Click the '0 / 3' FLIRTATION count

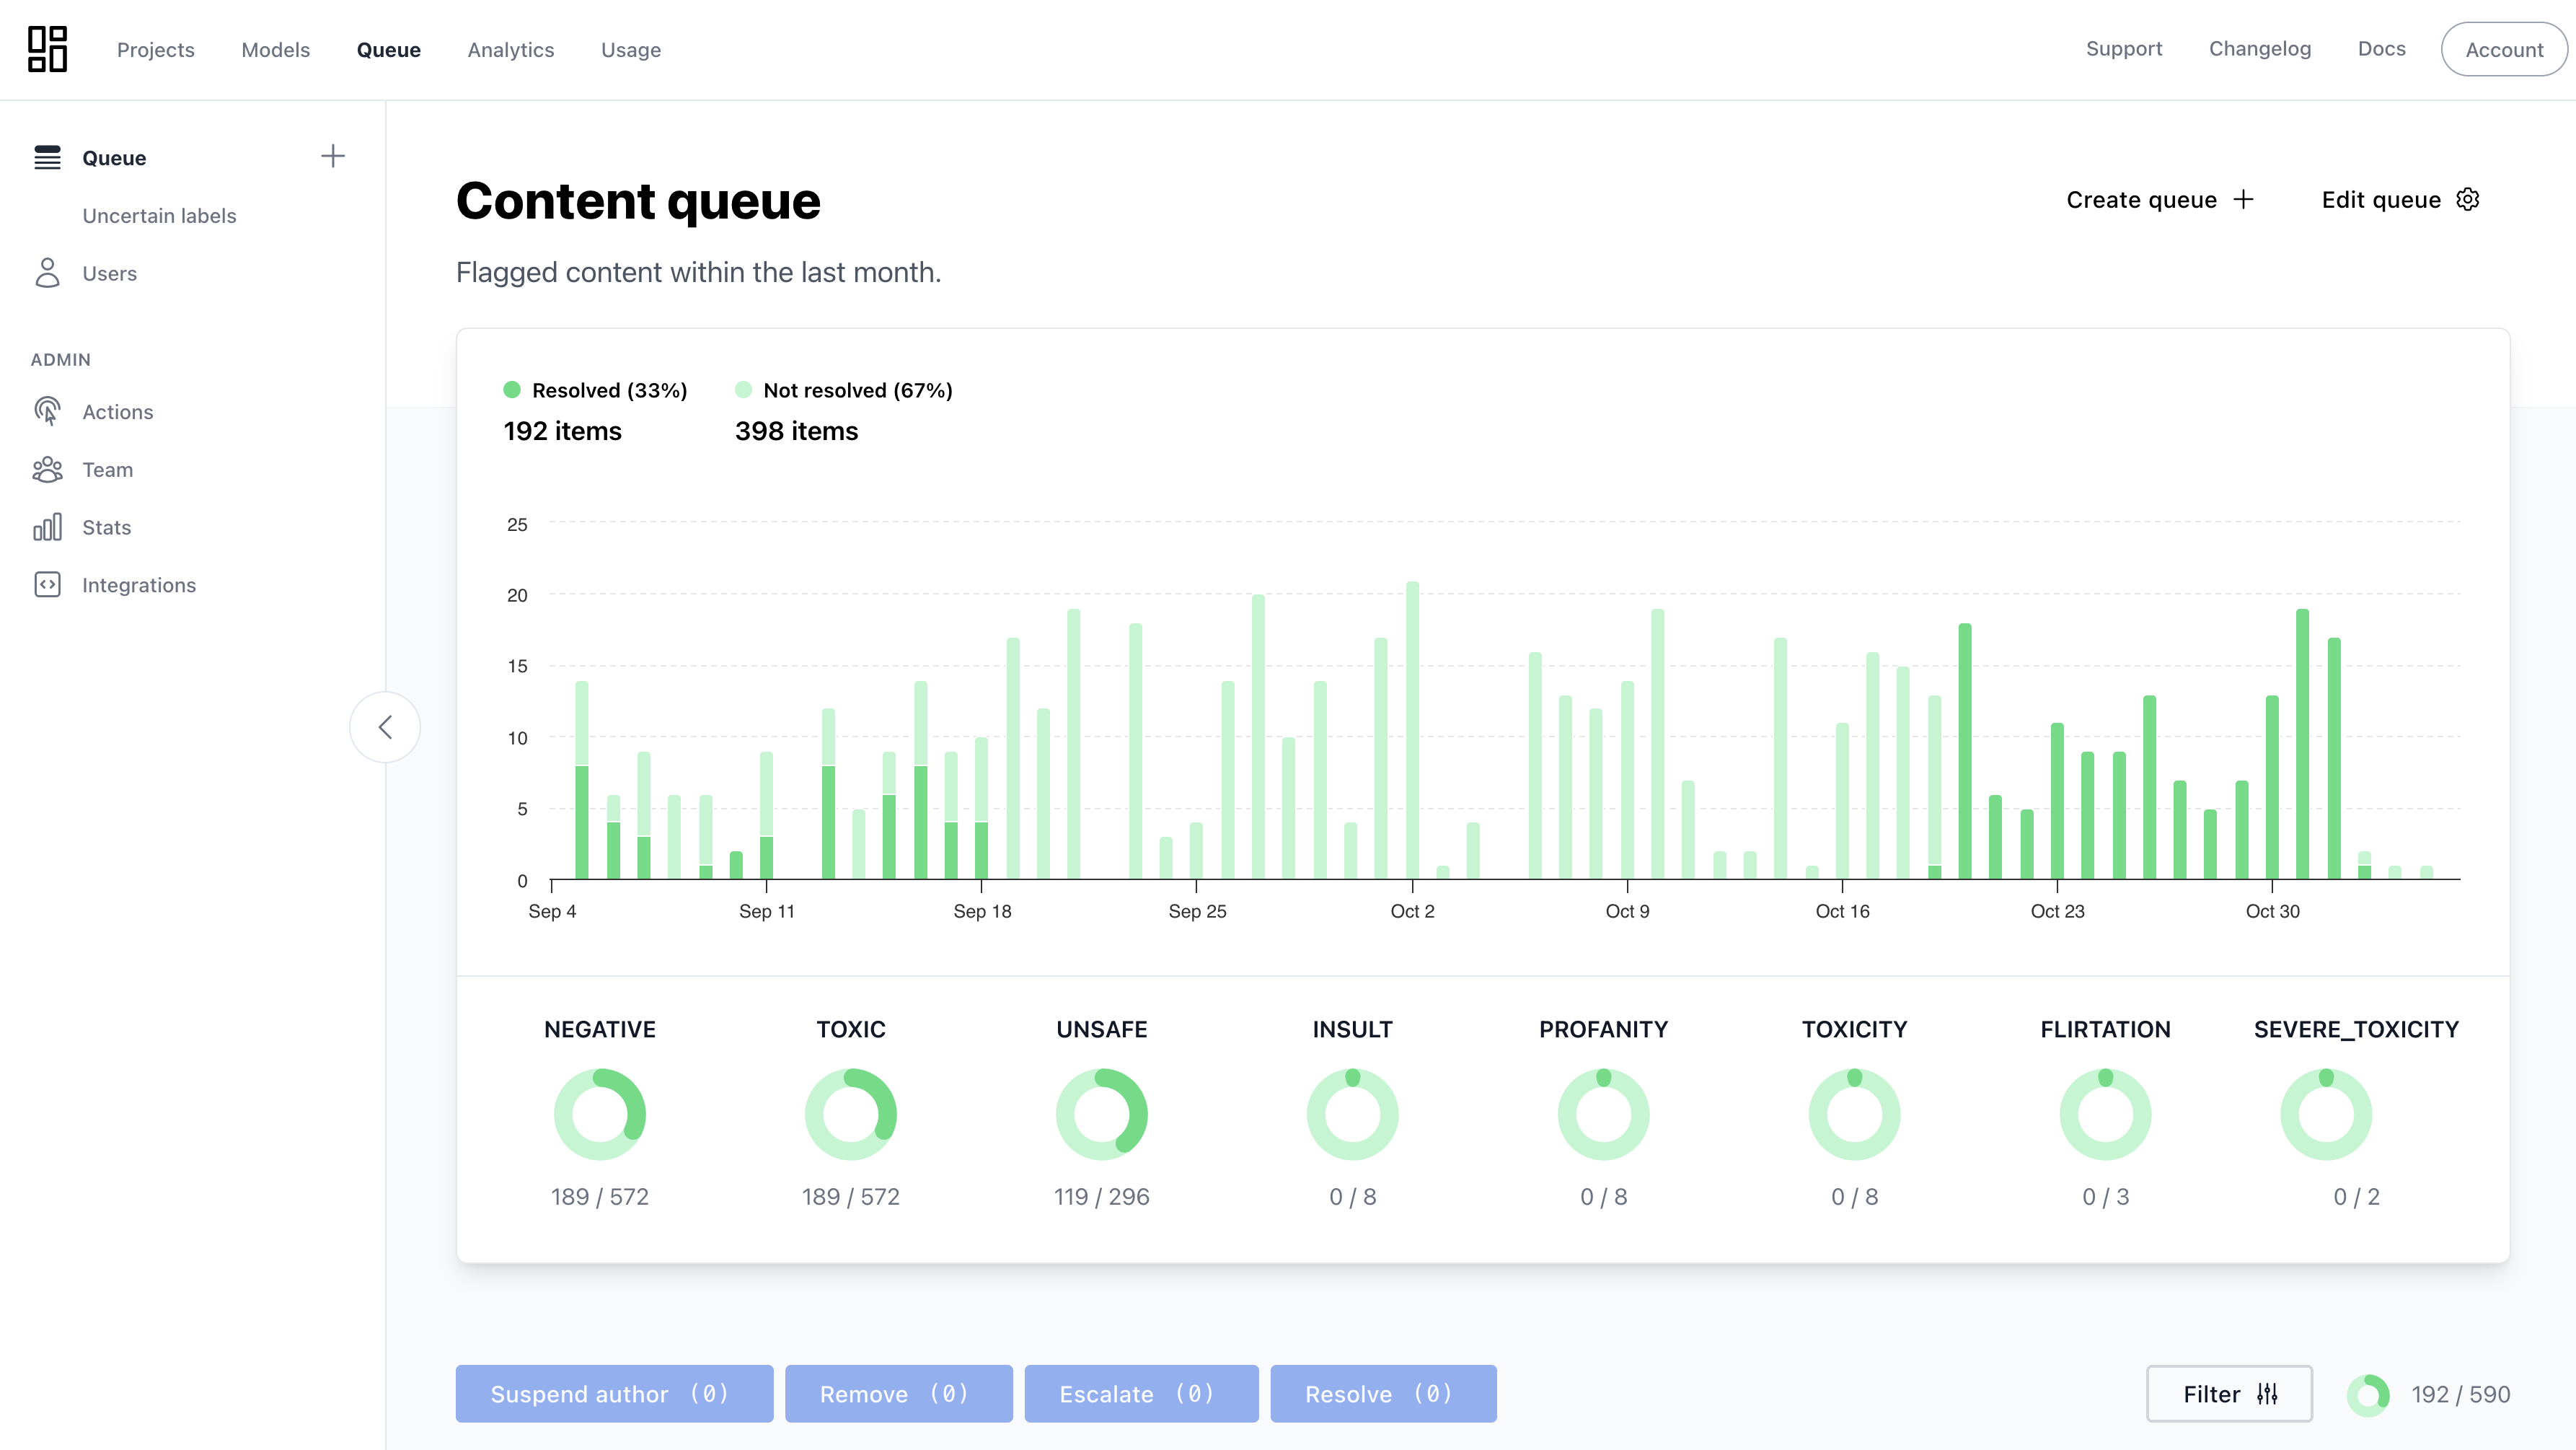click(x=2106, y=1197)
